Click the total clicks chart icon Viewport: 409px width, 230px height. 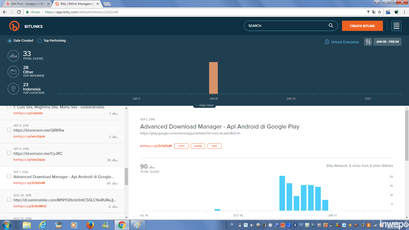pos(14,56)
